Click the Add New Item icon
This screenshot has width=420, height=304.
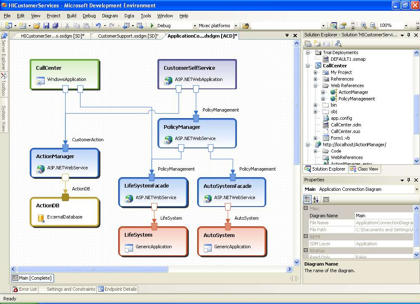tap(23, 26)
